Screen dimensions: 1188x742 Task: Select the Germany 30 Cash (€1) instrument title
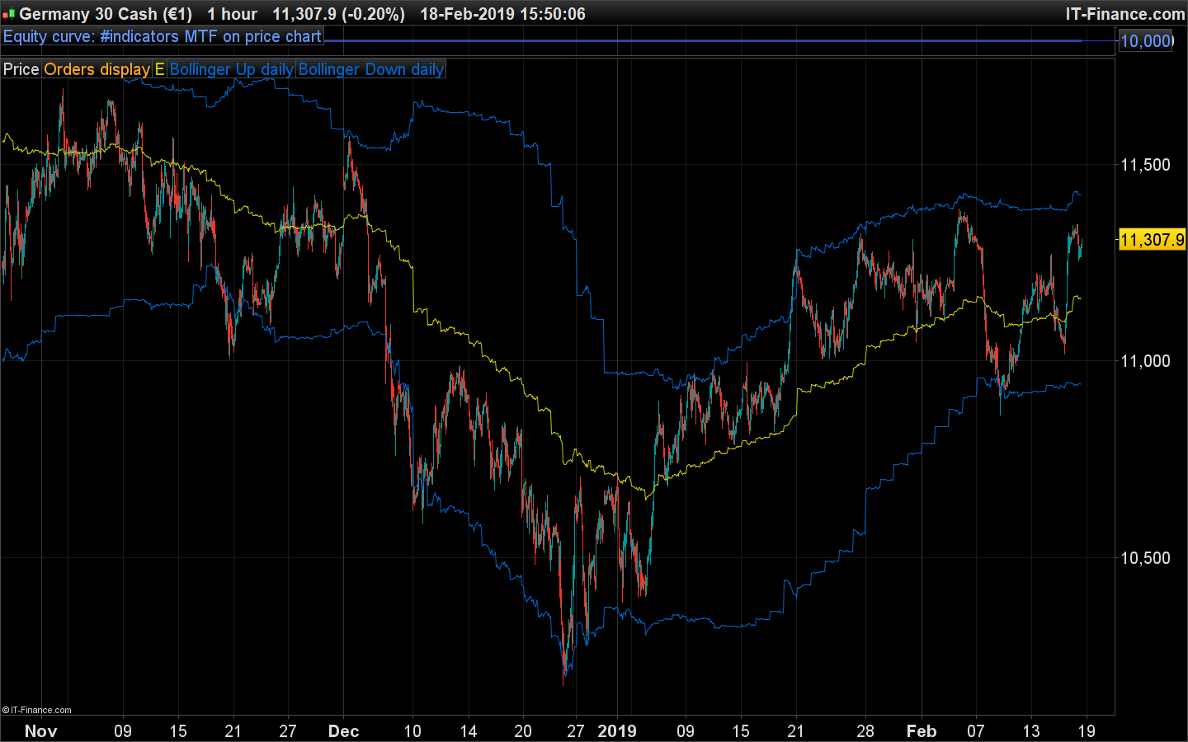click(106, 14)
